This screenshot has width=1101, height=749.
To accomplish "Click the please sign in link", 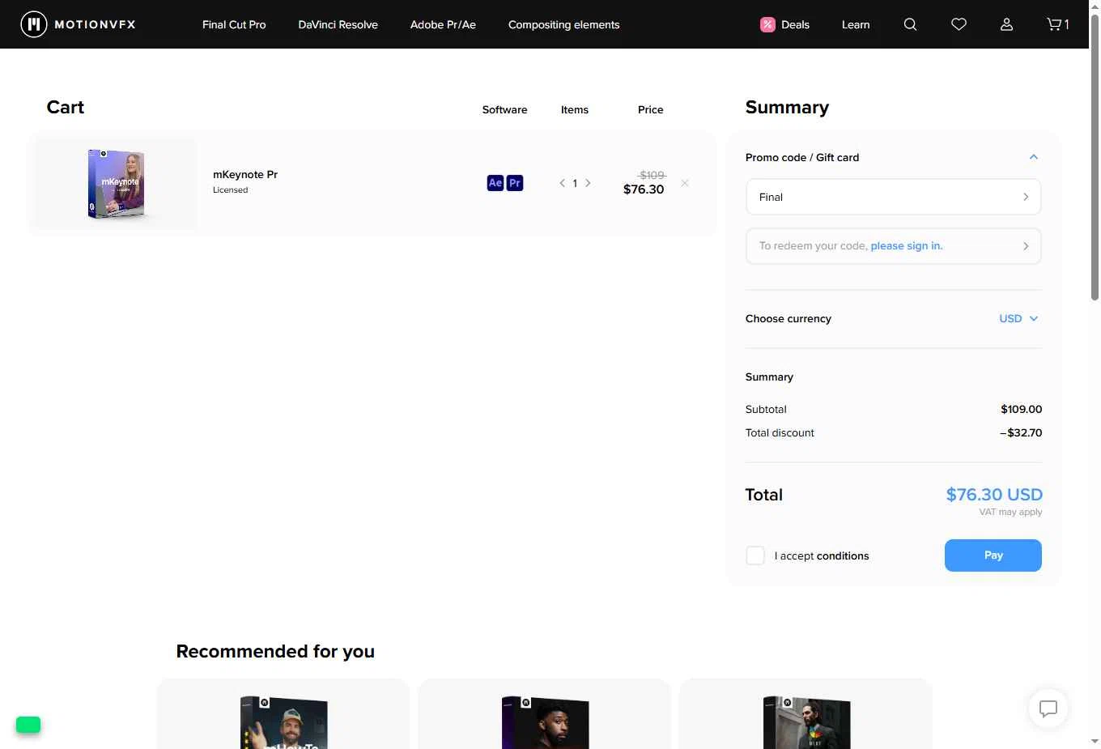I will (x=907, y=246).
